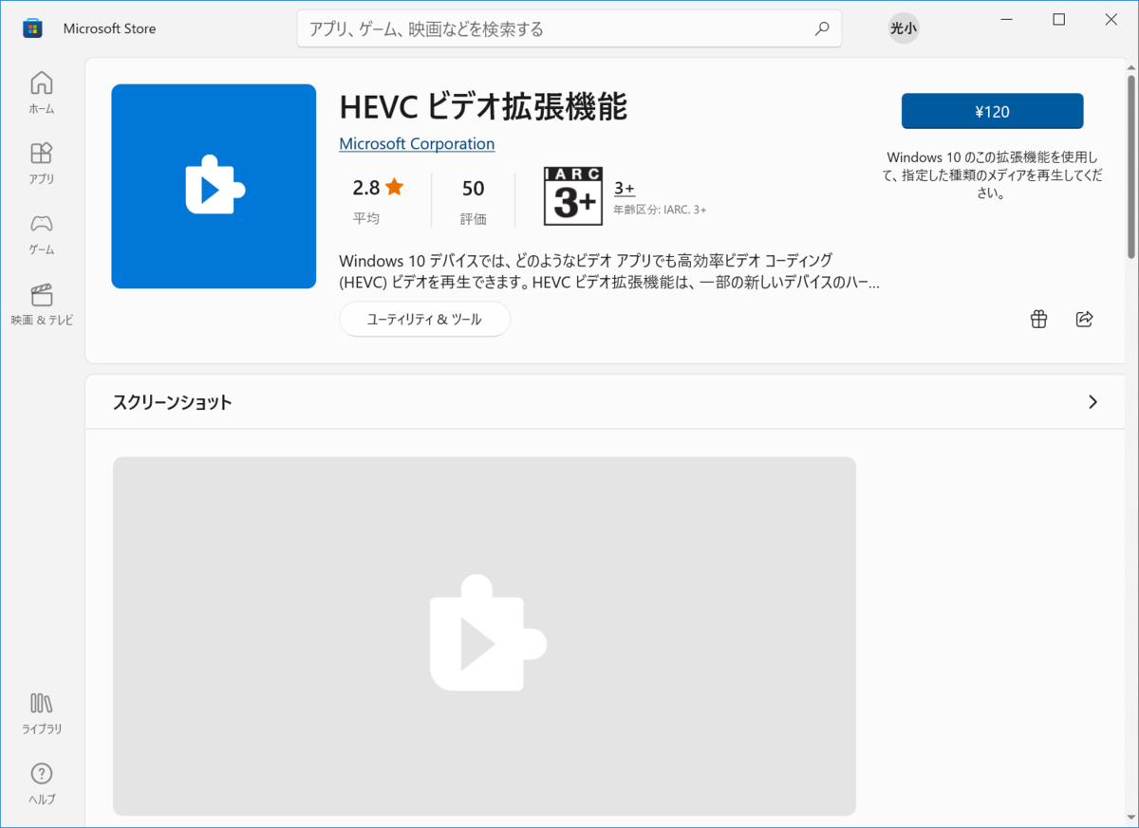This screenshot has width=1139, height=828.
Task: Click the search magnifier icon
Action: [822, 29]
